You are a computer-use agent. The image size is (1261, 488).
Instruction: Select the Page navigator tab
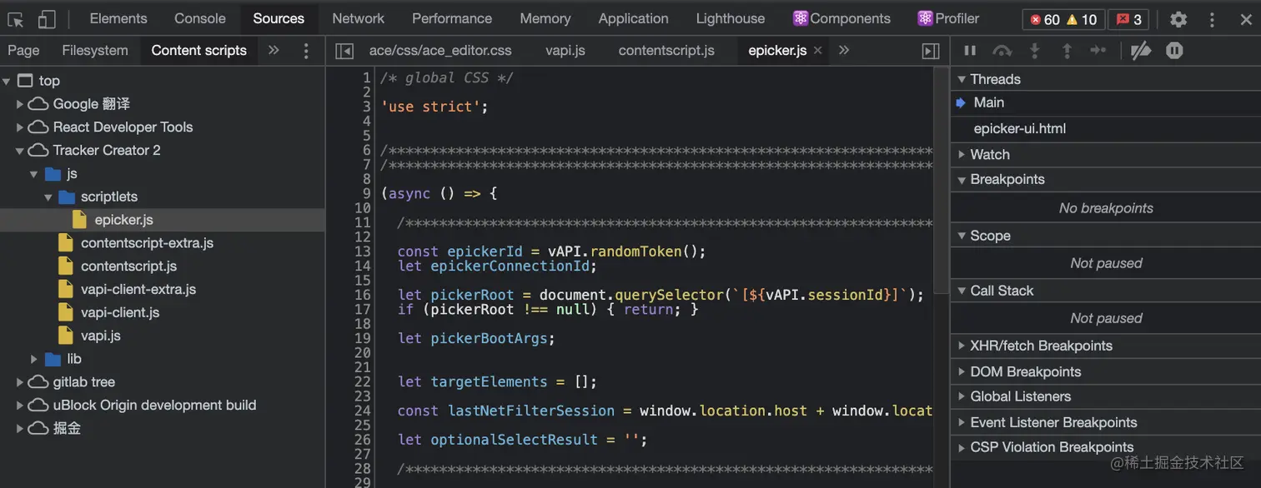[x=23, y=51]
